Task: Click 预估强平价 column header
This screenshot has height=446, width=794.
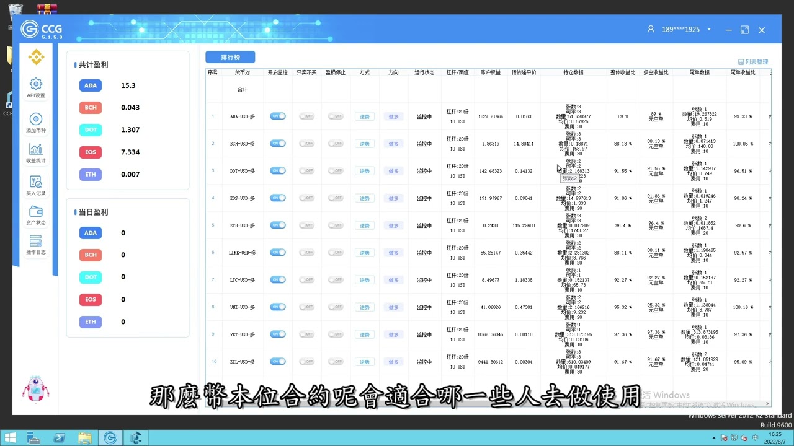Action: [524, 72]
